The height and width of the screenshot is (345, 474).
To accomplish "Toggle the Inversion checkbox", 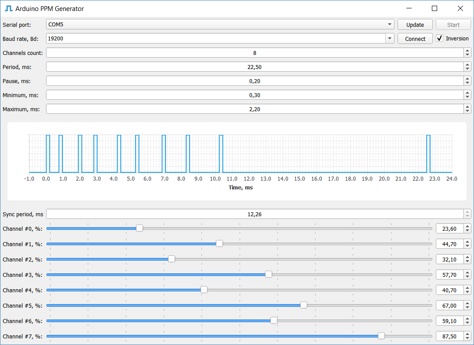I will coord(439,38).
